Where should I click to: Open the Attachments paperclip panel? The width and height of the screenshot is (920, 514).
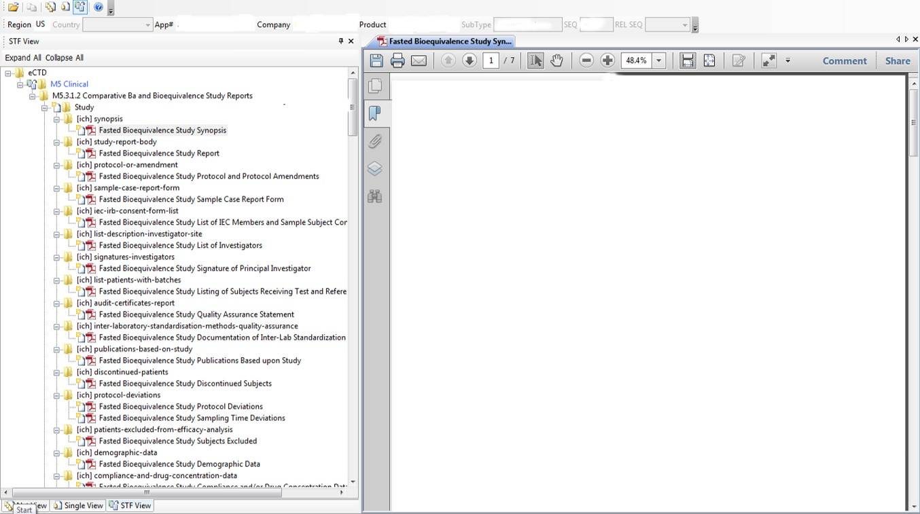(374, 141)
